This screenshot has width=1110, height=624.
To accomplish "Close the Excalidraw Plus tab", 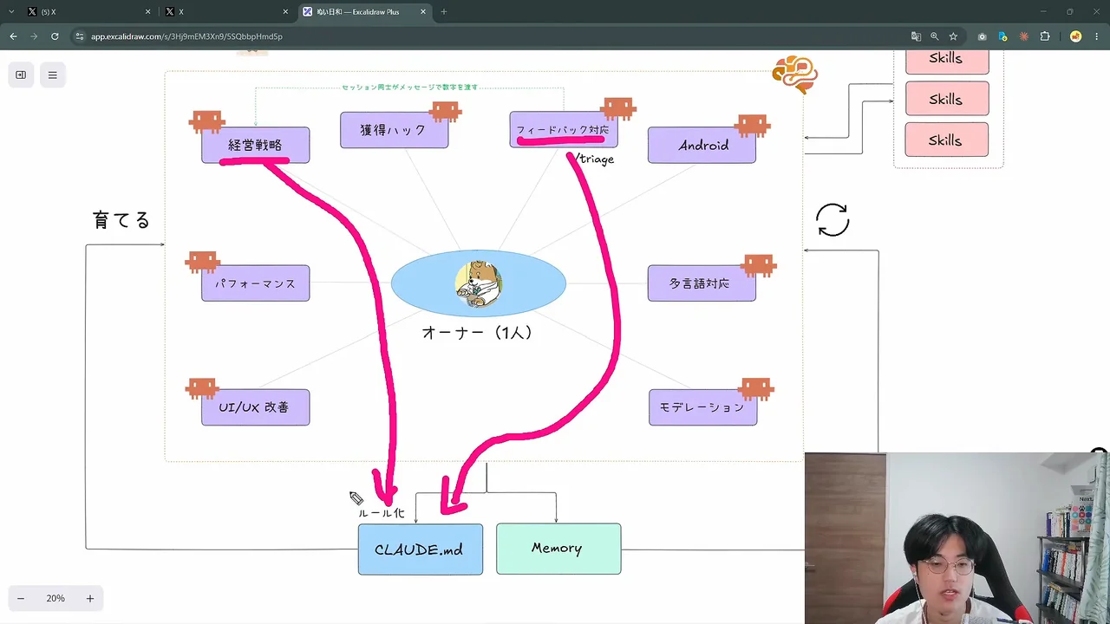I will [423, 12].
